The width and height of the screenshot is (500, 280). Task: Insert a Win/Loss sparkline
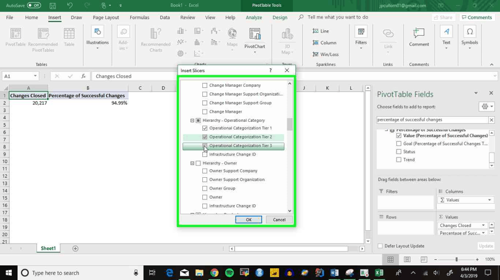click(326, 54)
